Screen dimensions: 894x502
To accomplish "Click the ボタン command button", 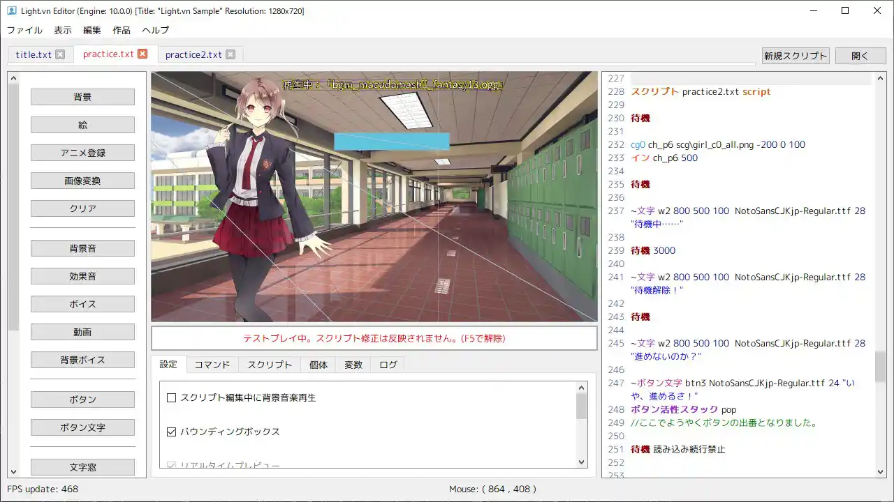I will point(82,400).
